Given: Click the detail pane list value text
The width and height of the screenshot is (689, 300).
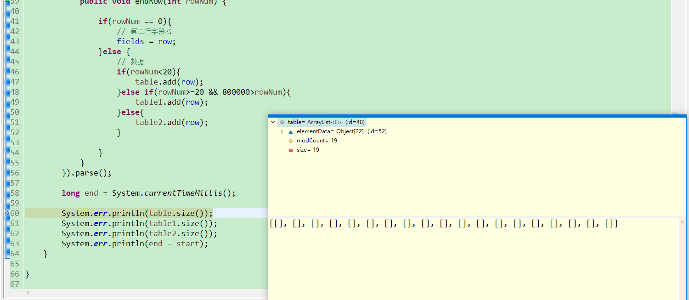Looking at the screenshot, I should pyautogui.click(x=444, y=224).
